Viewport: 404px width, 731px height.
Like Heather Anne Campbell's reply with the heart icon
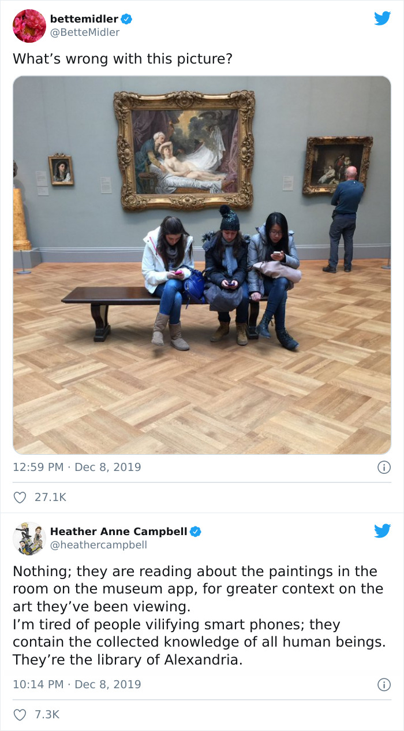pyautogui.click(x=20, y=714)
